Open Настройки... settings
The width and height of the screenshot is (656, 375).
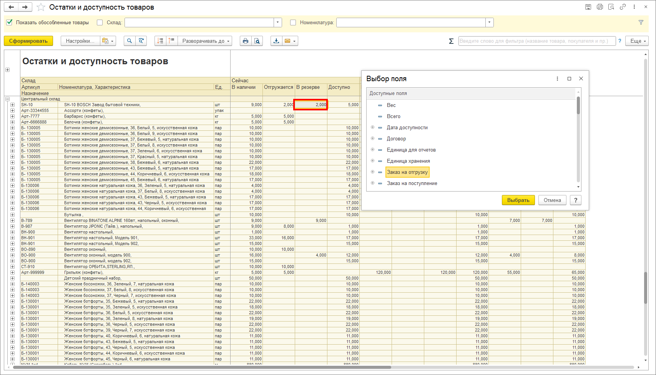(x=80, y=41)
